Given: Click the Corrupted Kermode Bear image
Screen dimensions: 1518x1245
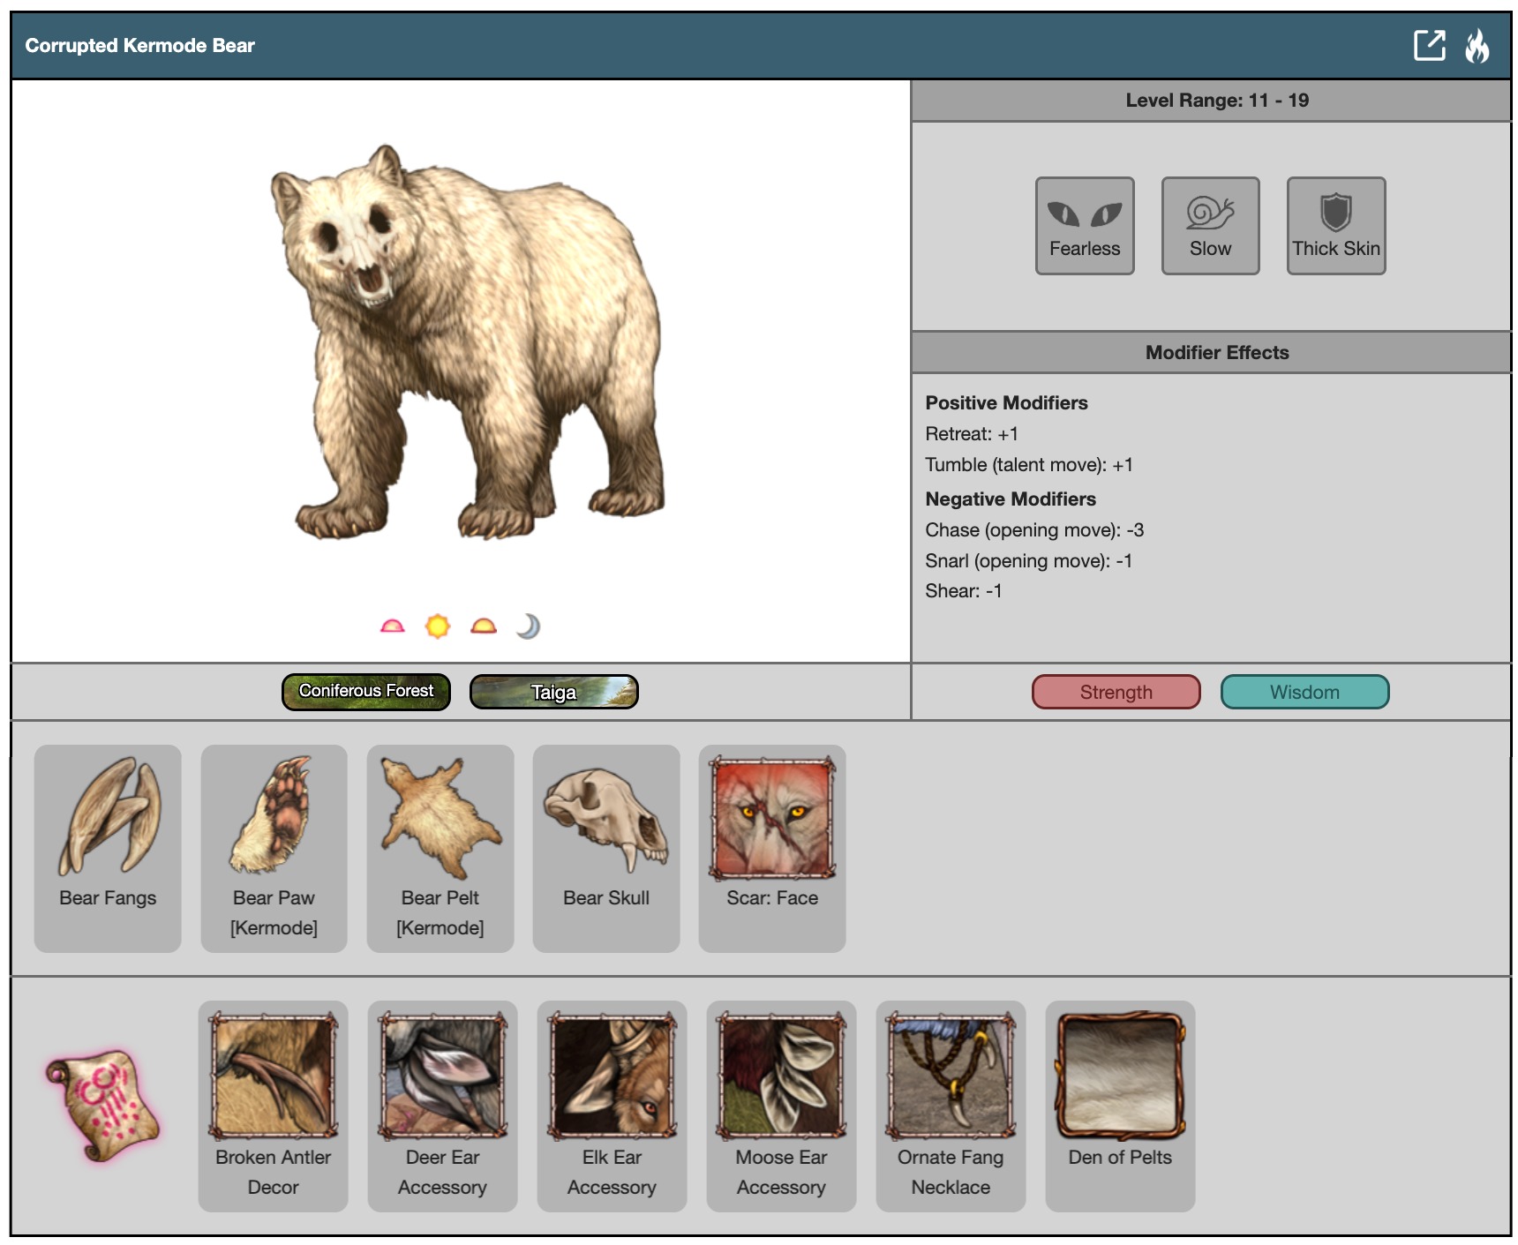Looking at the screenshot, I should point(468,344).
